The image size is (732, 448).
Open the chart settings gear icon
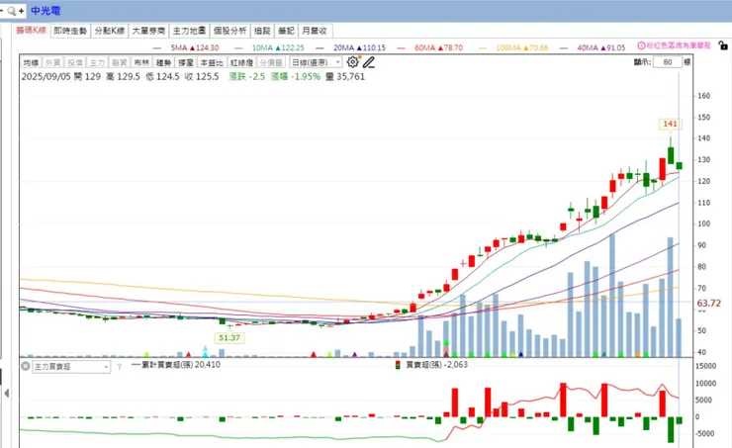353,62
